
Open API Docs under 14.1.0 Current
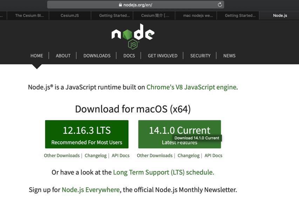[x=213, y=155]
